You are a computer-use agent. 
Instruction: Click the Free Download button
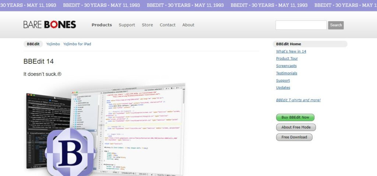[294, 137]
